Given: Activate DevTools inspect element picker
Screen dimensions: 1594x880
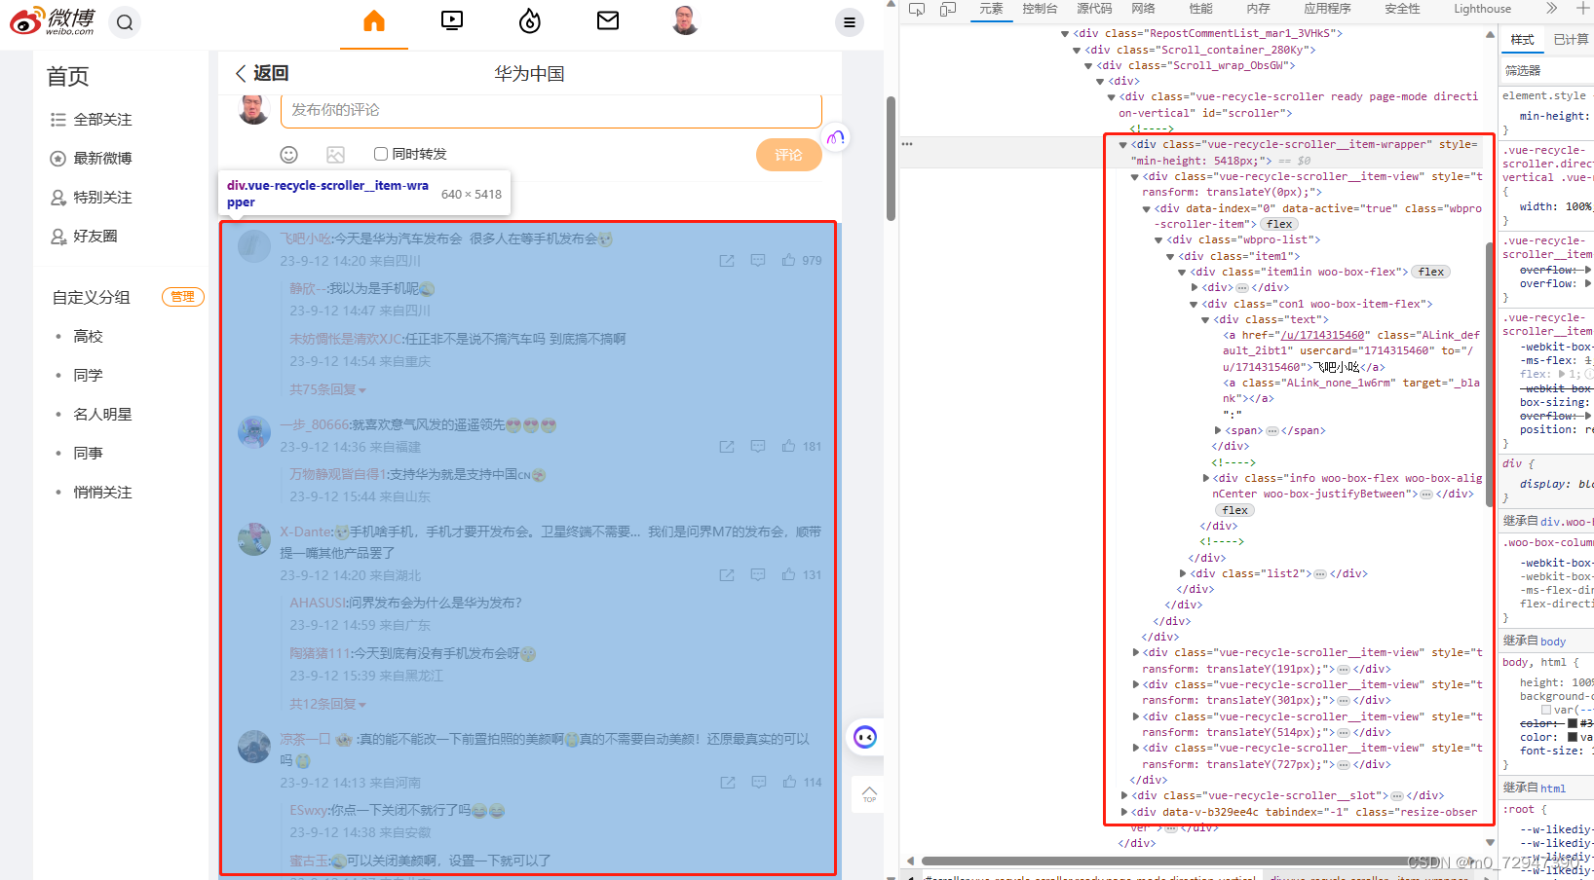Looking at the screenshot, I should [x=917, y=9].
